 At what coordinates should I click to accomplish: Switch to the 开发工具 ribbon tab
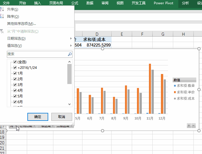click(138, 3)
